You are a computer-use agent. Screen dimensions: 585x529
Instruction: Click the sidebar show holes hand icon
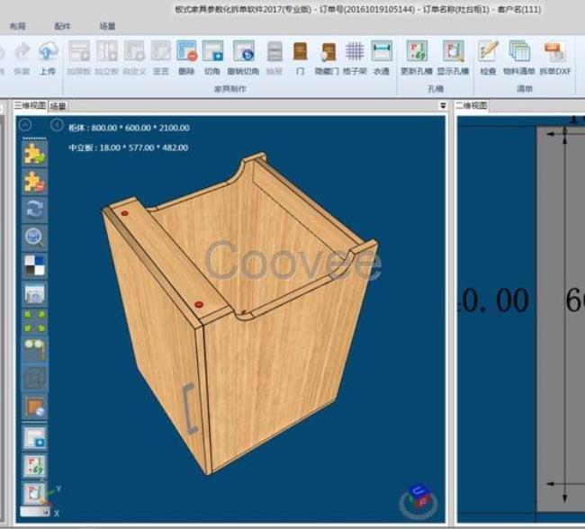[35, 493]
